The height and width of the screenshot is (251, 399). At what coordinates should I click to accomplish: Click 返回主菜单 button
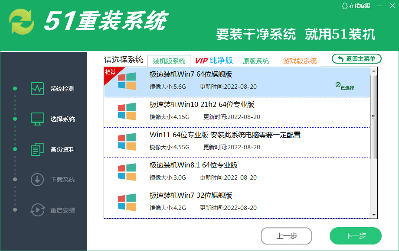356,59
